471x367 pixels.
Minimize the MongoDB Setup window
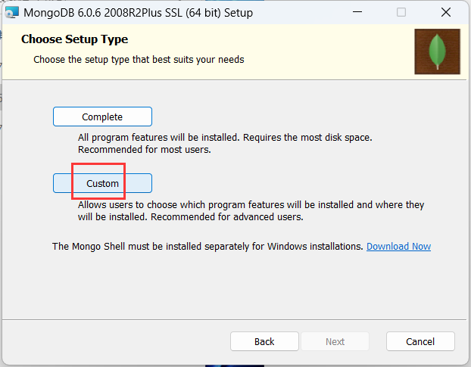click(x=357, y=12)
